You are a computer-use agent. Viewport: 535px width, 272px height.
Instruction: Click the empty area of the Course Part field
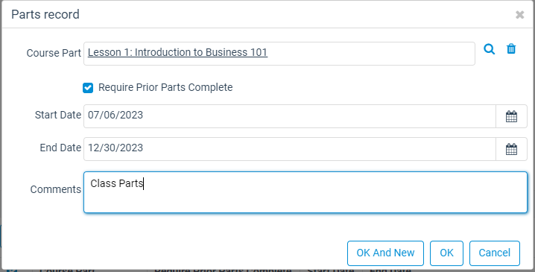[370, 54]
